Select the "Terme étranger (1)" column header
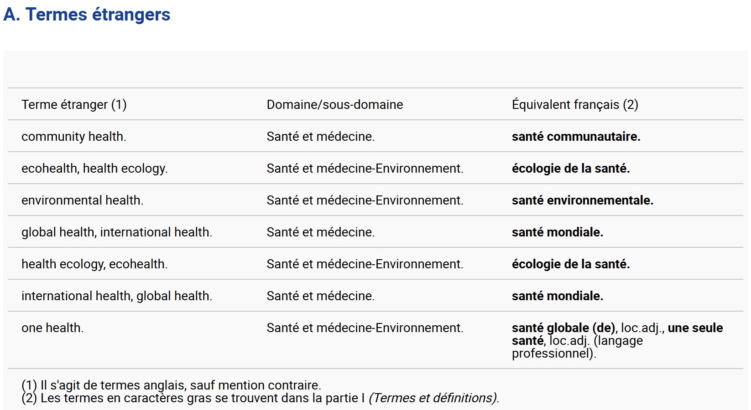The height and width of the screenshot is (410, 751). 74,105
